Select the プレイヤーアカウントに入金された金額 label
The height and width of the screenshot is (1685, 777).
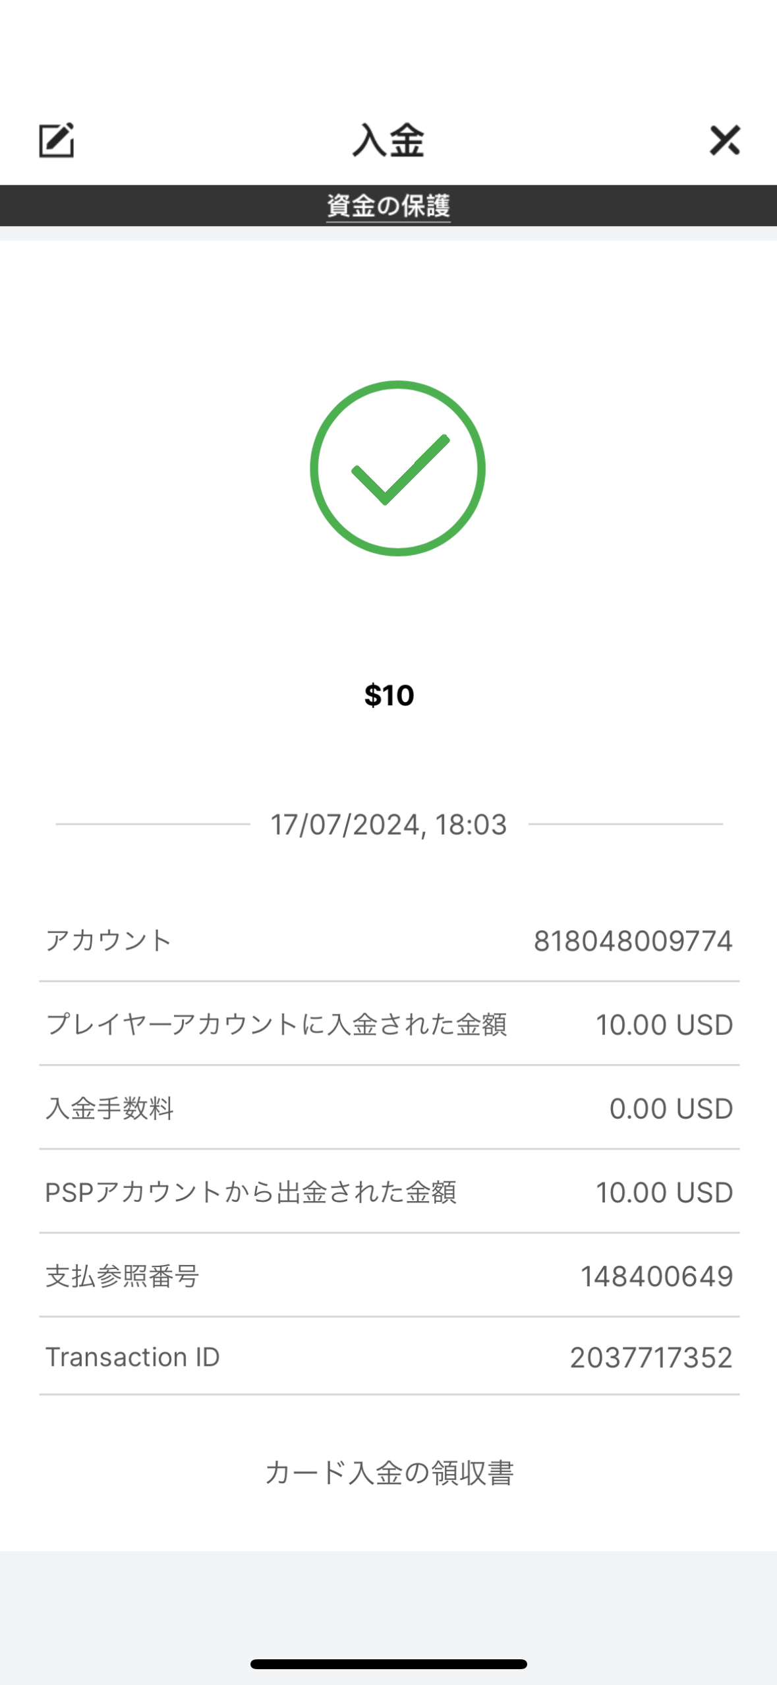tap(276, 1024)
